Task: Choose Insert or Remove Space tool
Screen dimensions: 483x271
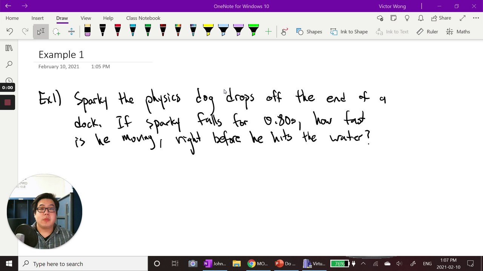Action: 71,32
